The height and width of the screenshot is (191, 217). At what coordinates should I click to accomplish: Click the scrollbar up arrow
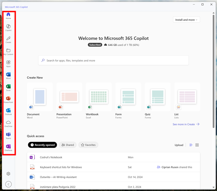(213, 13)
